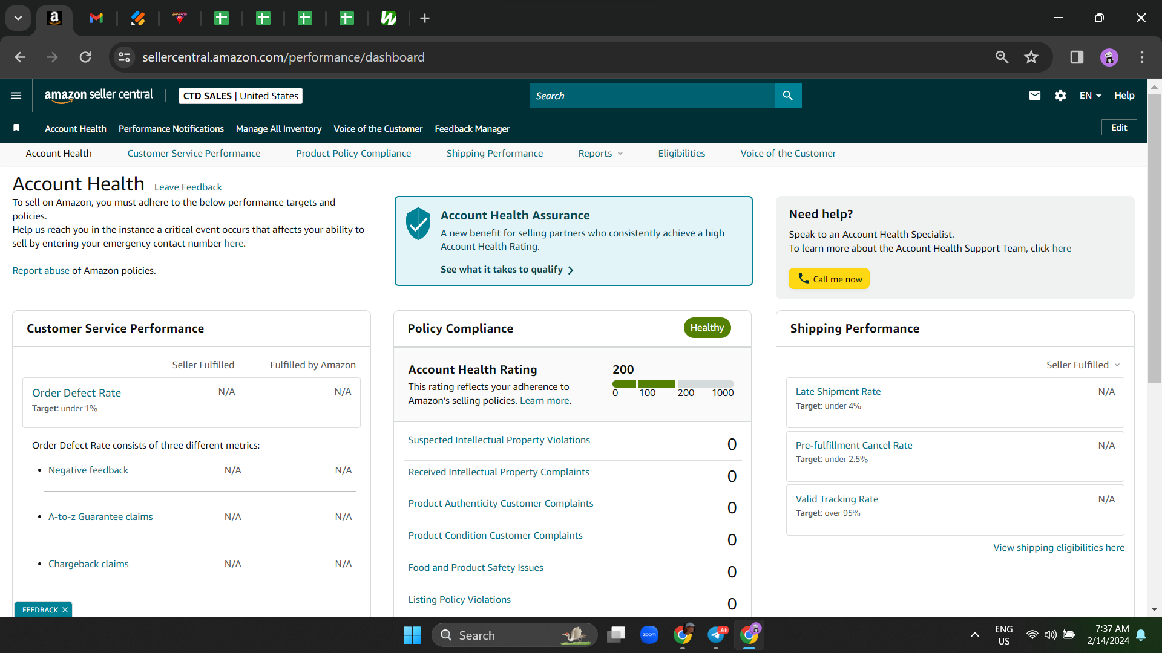Open the Product Policy Compliance tab

353,154
